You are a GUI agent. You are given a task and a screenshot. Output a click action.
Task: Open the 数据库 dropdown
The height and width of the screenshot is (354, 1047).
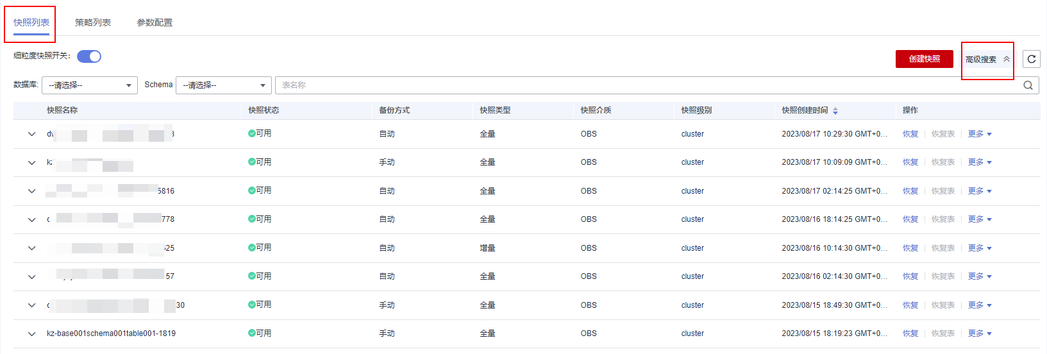(90, 85)
